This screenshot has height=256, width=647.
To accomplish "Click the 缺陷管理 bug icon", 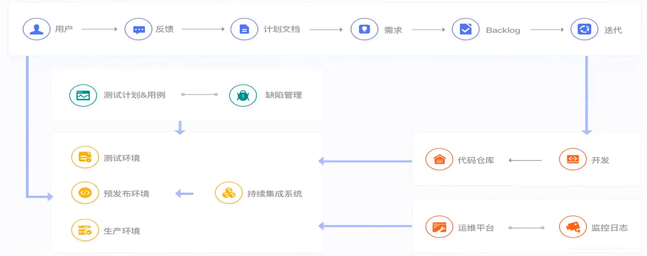I will 243,95.
